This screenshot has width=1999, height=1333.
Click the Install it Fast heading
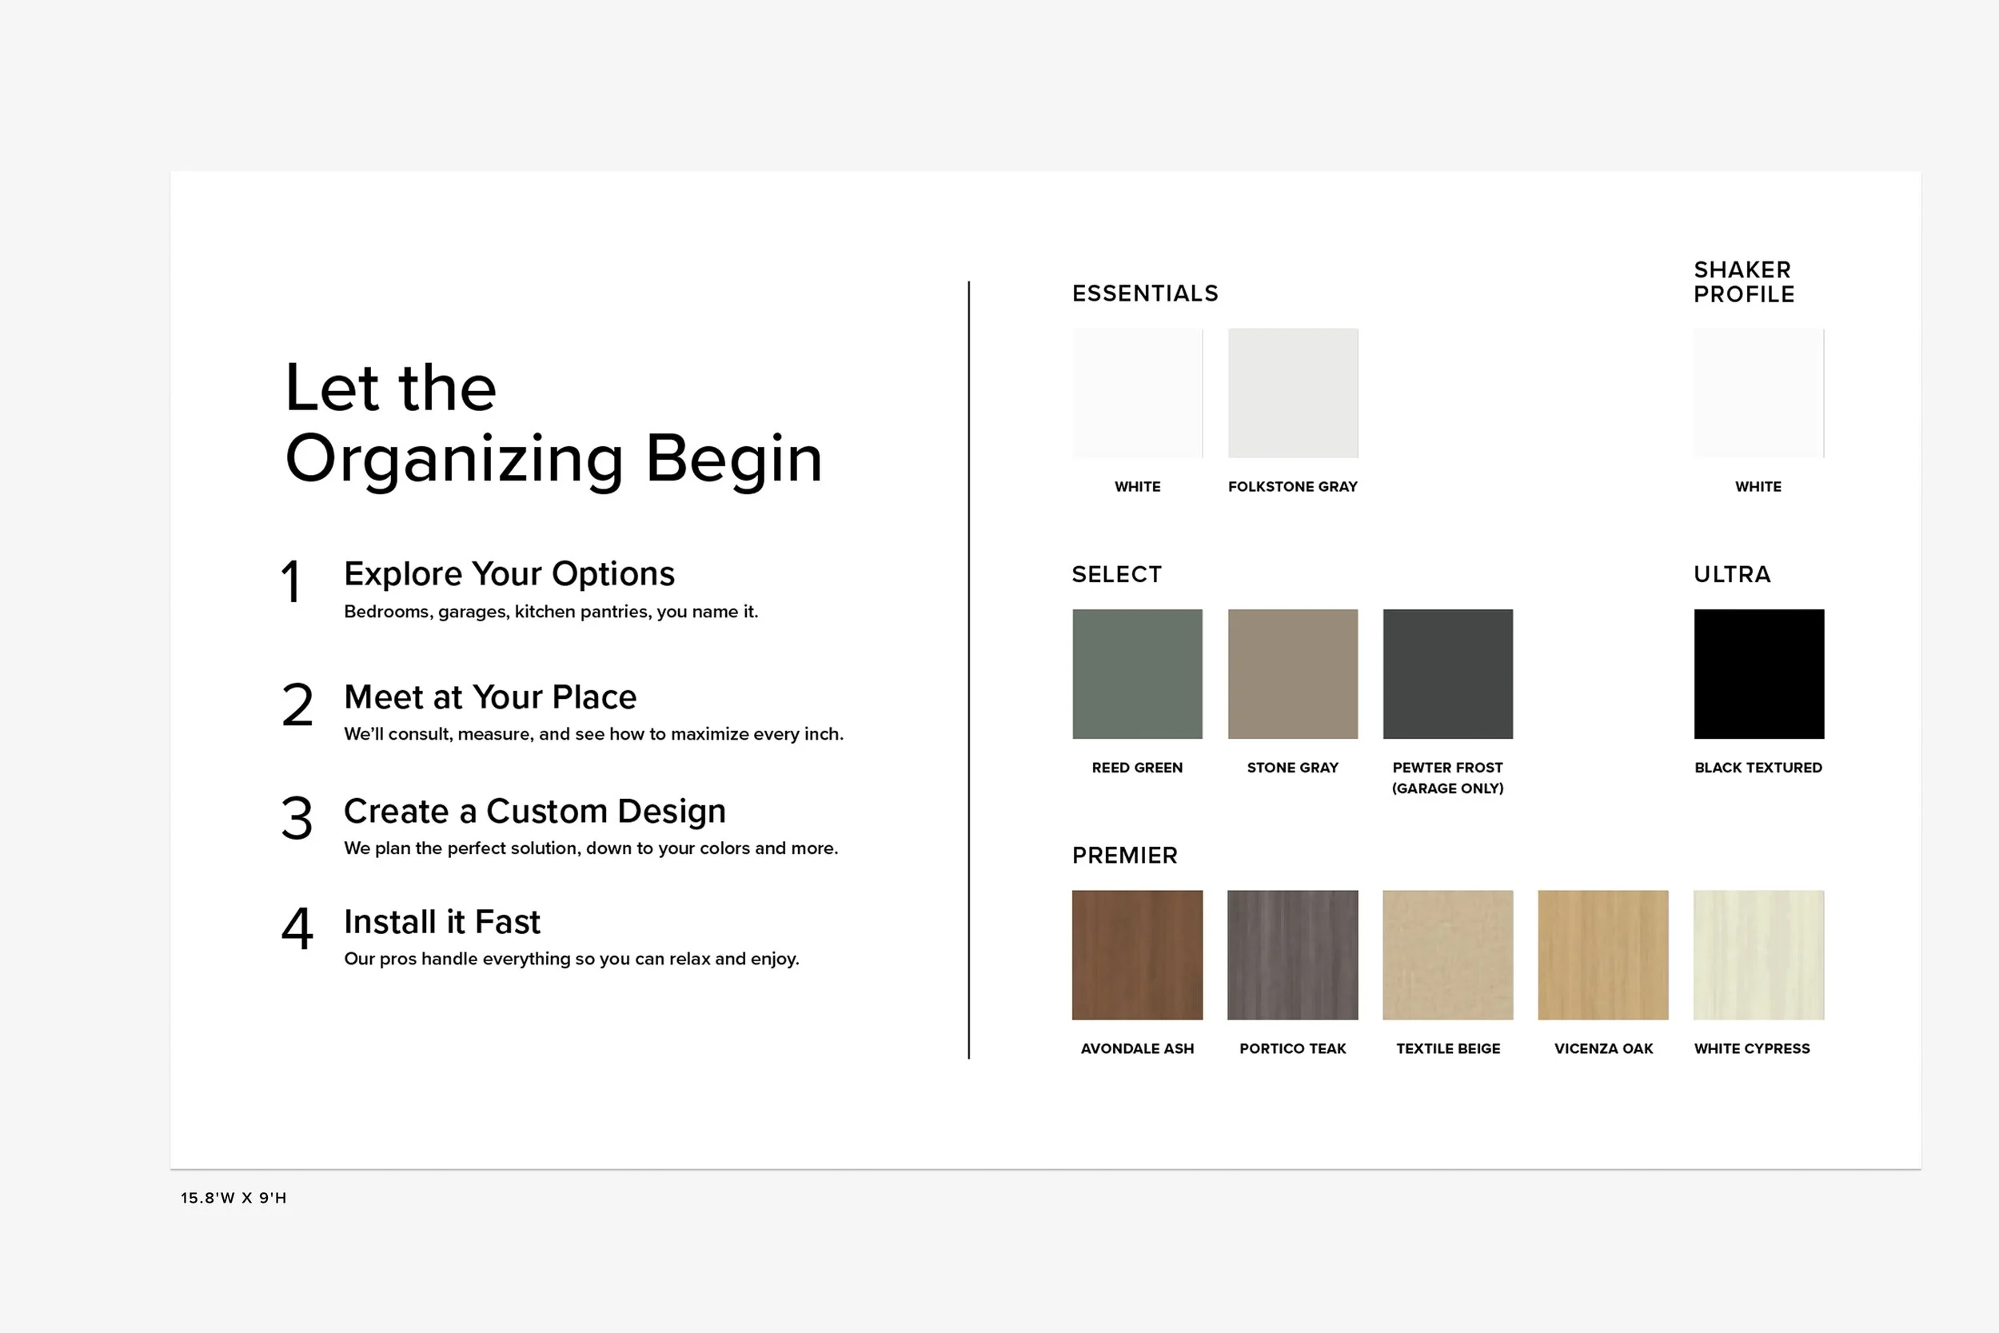click(x=442, y=921)
